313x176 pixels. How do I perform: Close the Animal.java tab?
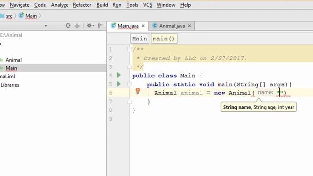coord(189,26)
